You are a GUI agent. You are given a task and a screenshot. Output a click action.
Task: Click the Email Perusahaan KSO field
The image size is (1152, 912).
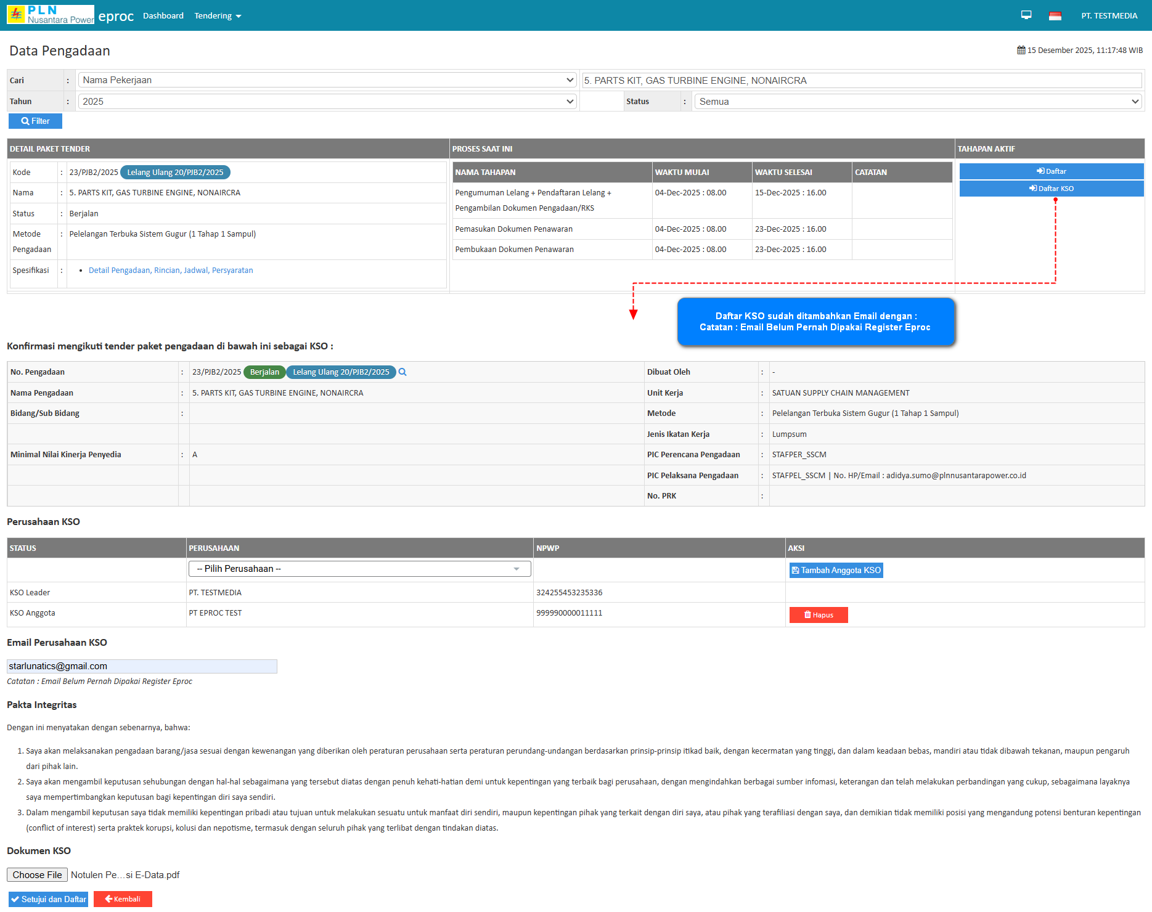click(x=142, y=666)
